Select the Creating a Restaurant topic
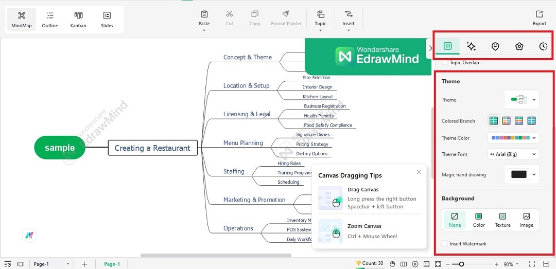The image size is (556, 269). click(x=152, y=148)
